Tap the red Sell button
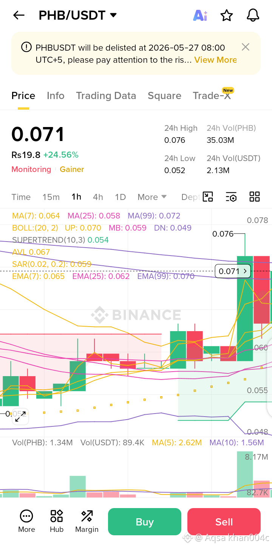Screen dimensions: 272x547 (x=224, y=522)
